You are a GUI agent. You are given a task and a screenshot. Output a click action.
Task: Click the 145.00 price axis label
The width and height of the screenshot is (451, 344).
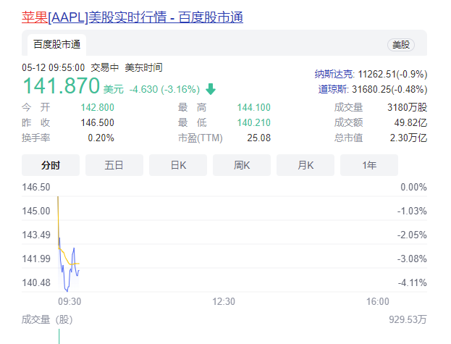(x=36, y=211)
